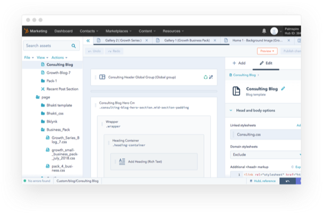Collapse the Head and body options section
Image resolution: width=323 pixels, height=214 pixels.
click(231, 110)
